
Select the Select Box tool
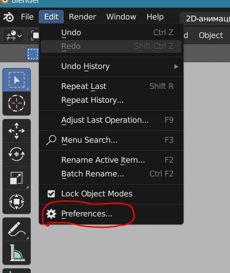[17, 80]
